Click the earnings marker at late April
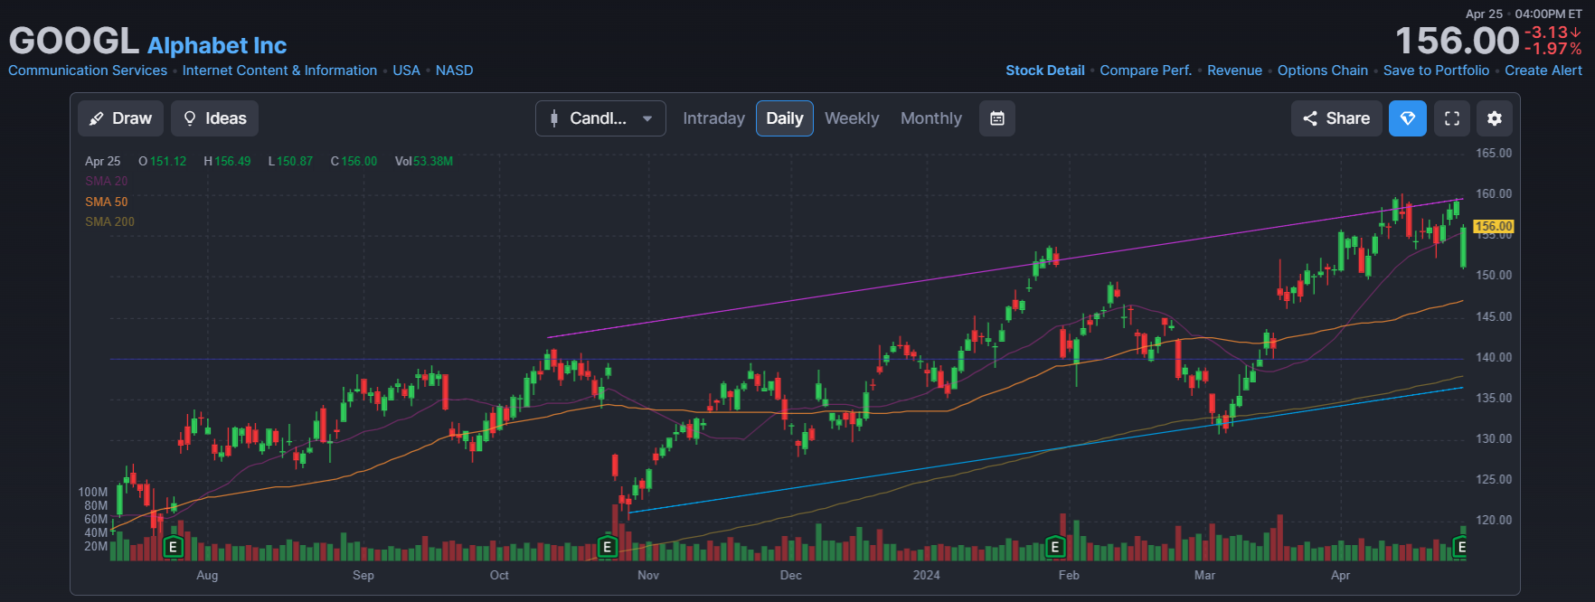The image size is (1595, 602). (x=1460, y=547)
